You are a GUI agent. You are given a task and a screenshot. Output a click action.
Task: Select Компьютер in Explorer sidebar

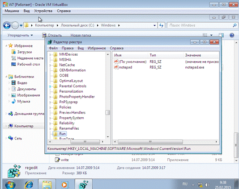[21, 126]
